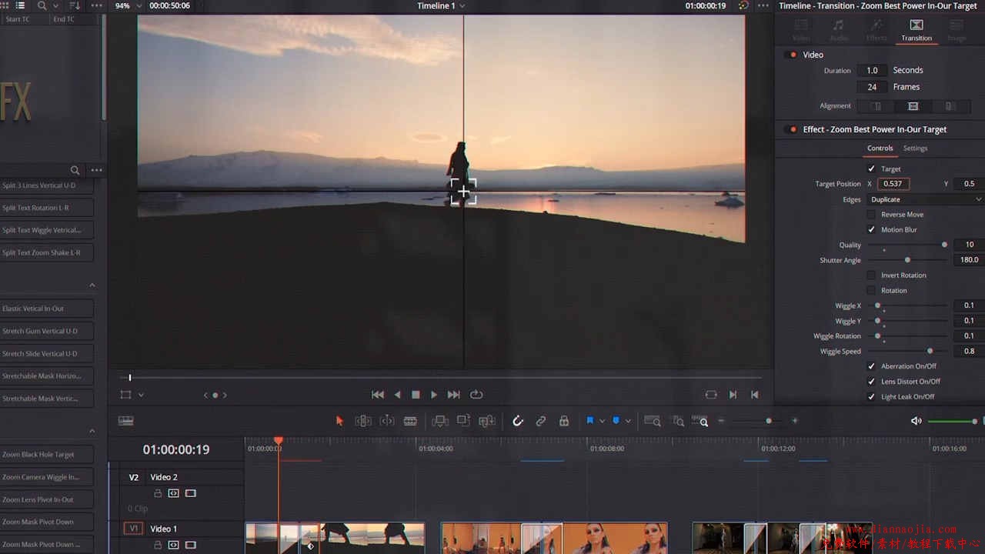Toggle the Video transition enable switch
Screen dimensions: 985x554
tap(793, 55)
